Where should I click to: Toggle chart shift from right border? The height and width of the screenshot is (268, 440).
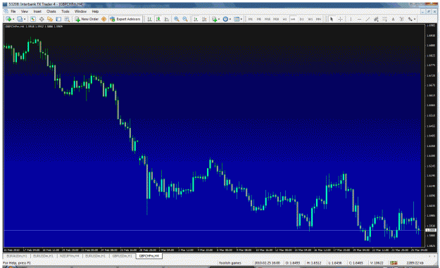click(204, 19)
